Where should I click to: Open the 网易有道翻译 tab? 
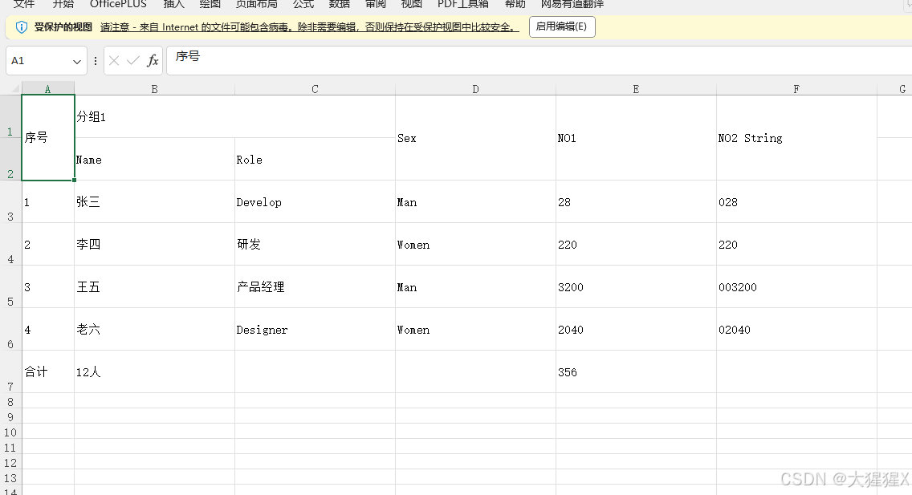click(572, 4)
